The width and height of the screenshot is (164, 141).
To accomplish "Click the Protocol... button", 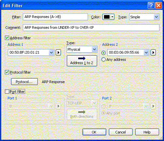I will coord(24,82).
